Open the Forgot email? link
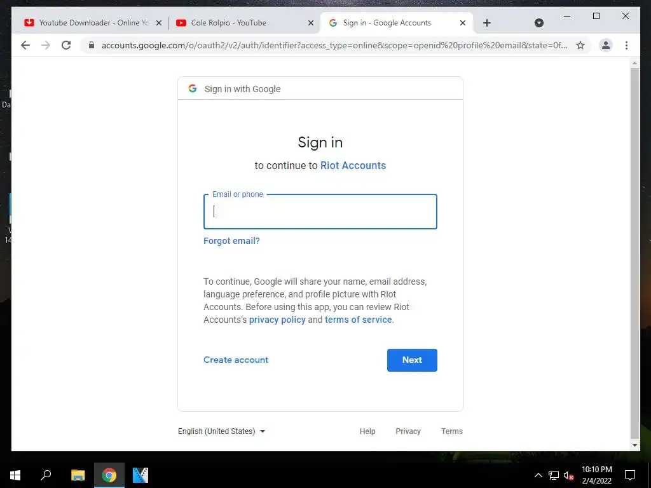 point(231,241)
